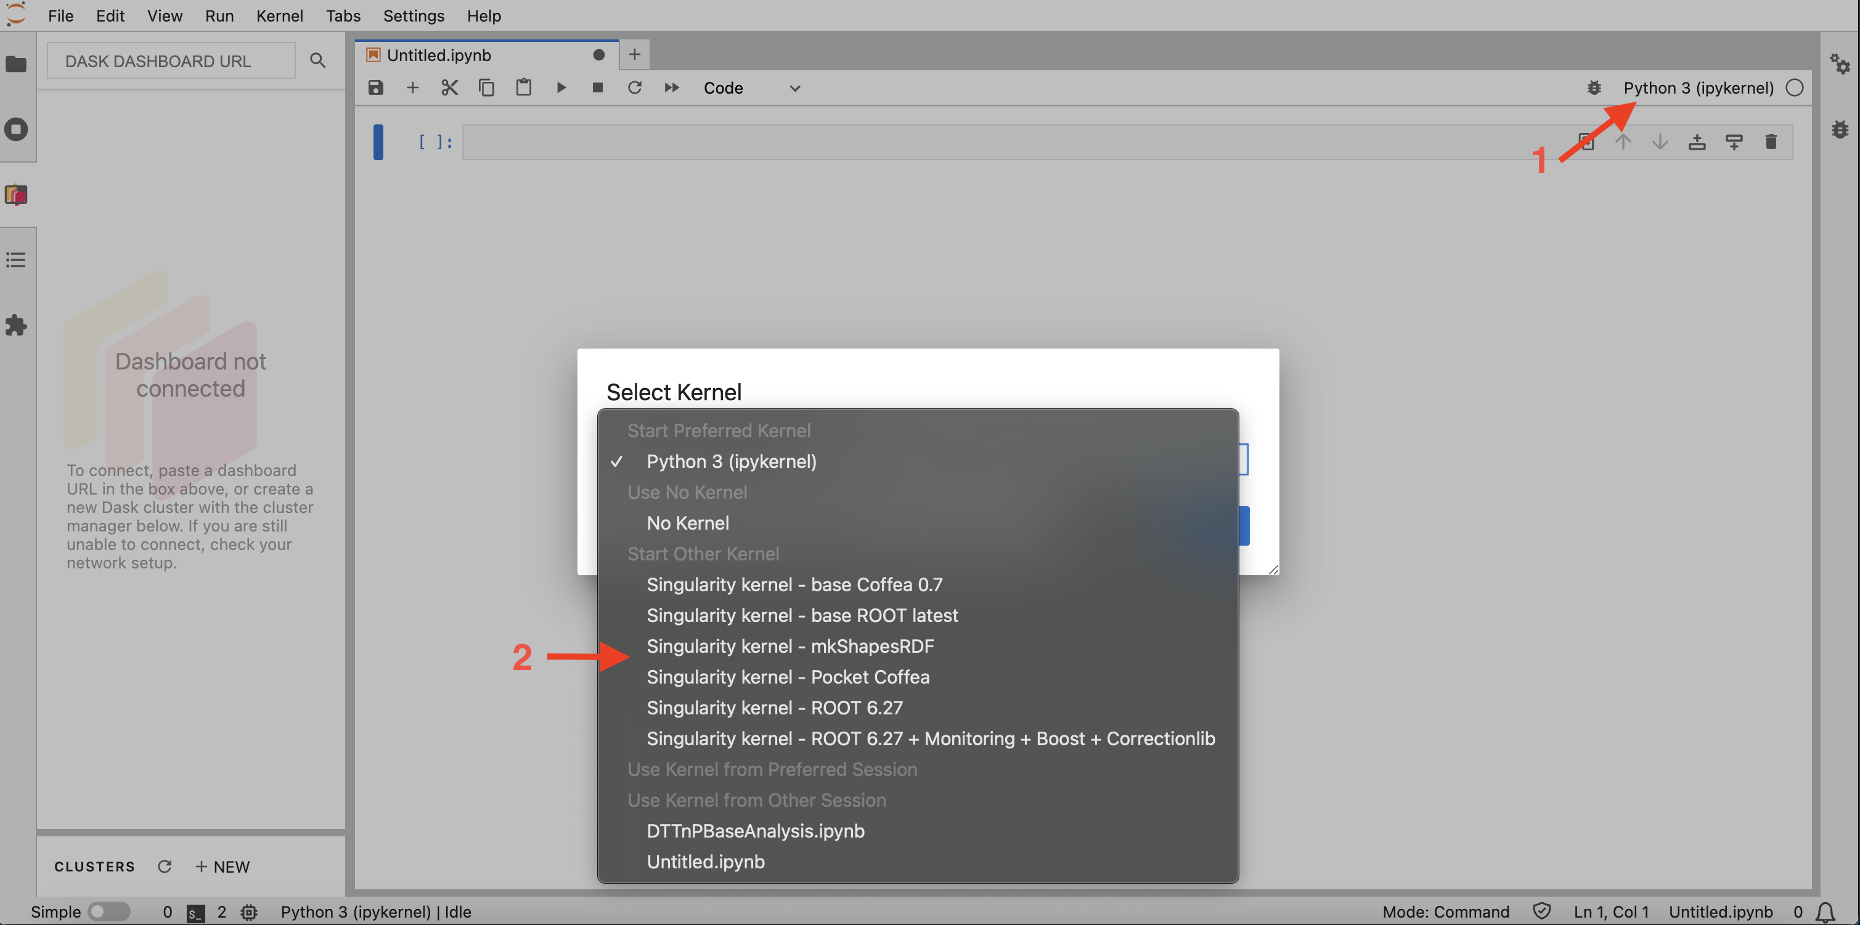Open the Table of Contents sidebar icon
Screen dimensions: 1860x925
[16, 260]
